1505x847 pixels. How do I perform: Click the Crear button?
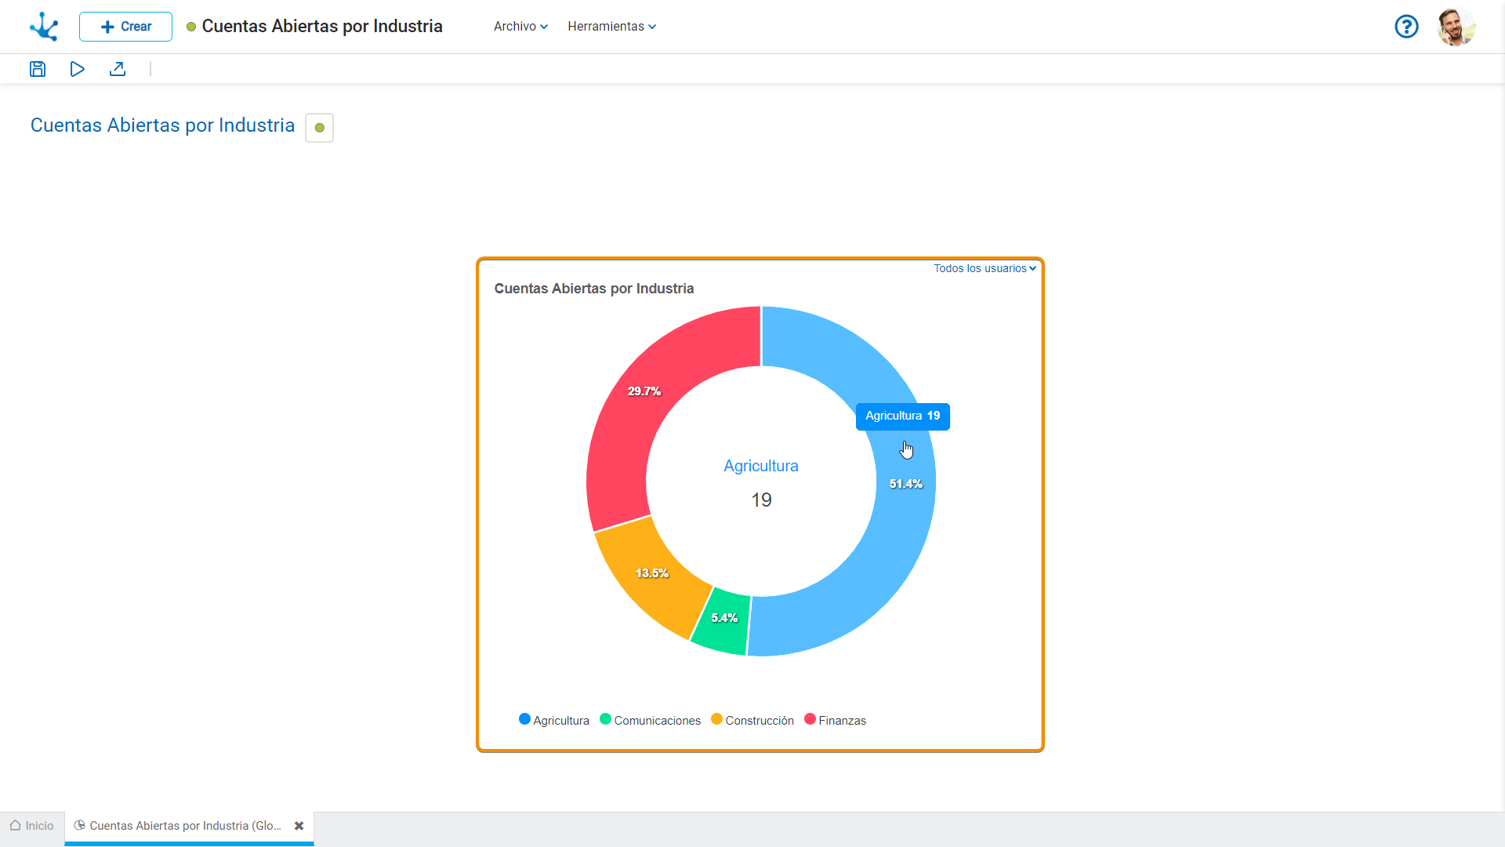tap(125, 27)
